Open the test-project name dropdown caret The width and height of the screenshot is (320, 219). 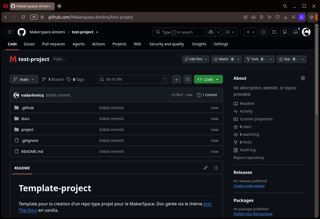(97, 32)
